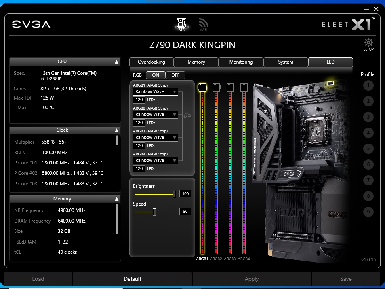Collapse the CPU panel

coord(116,62)
